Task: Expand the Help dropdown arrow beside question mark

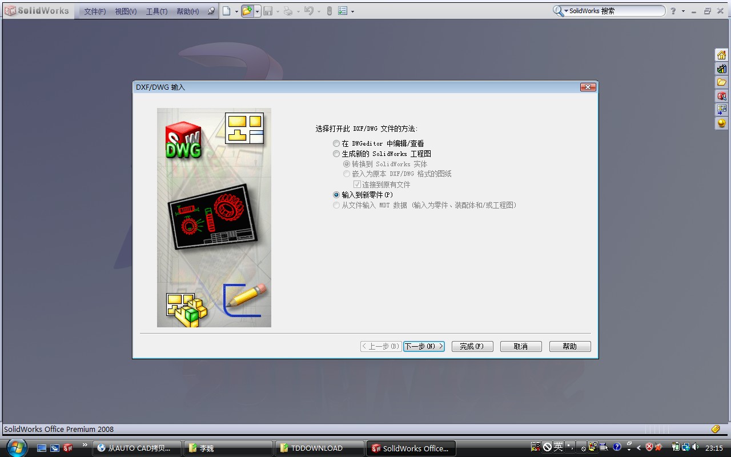Action: (x=683, y=11)
